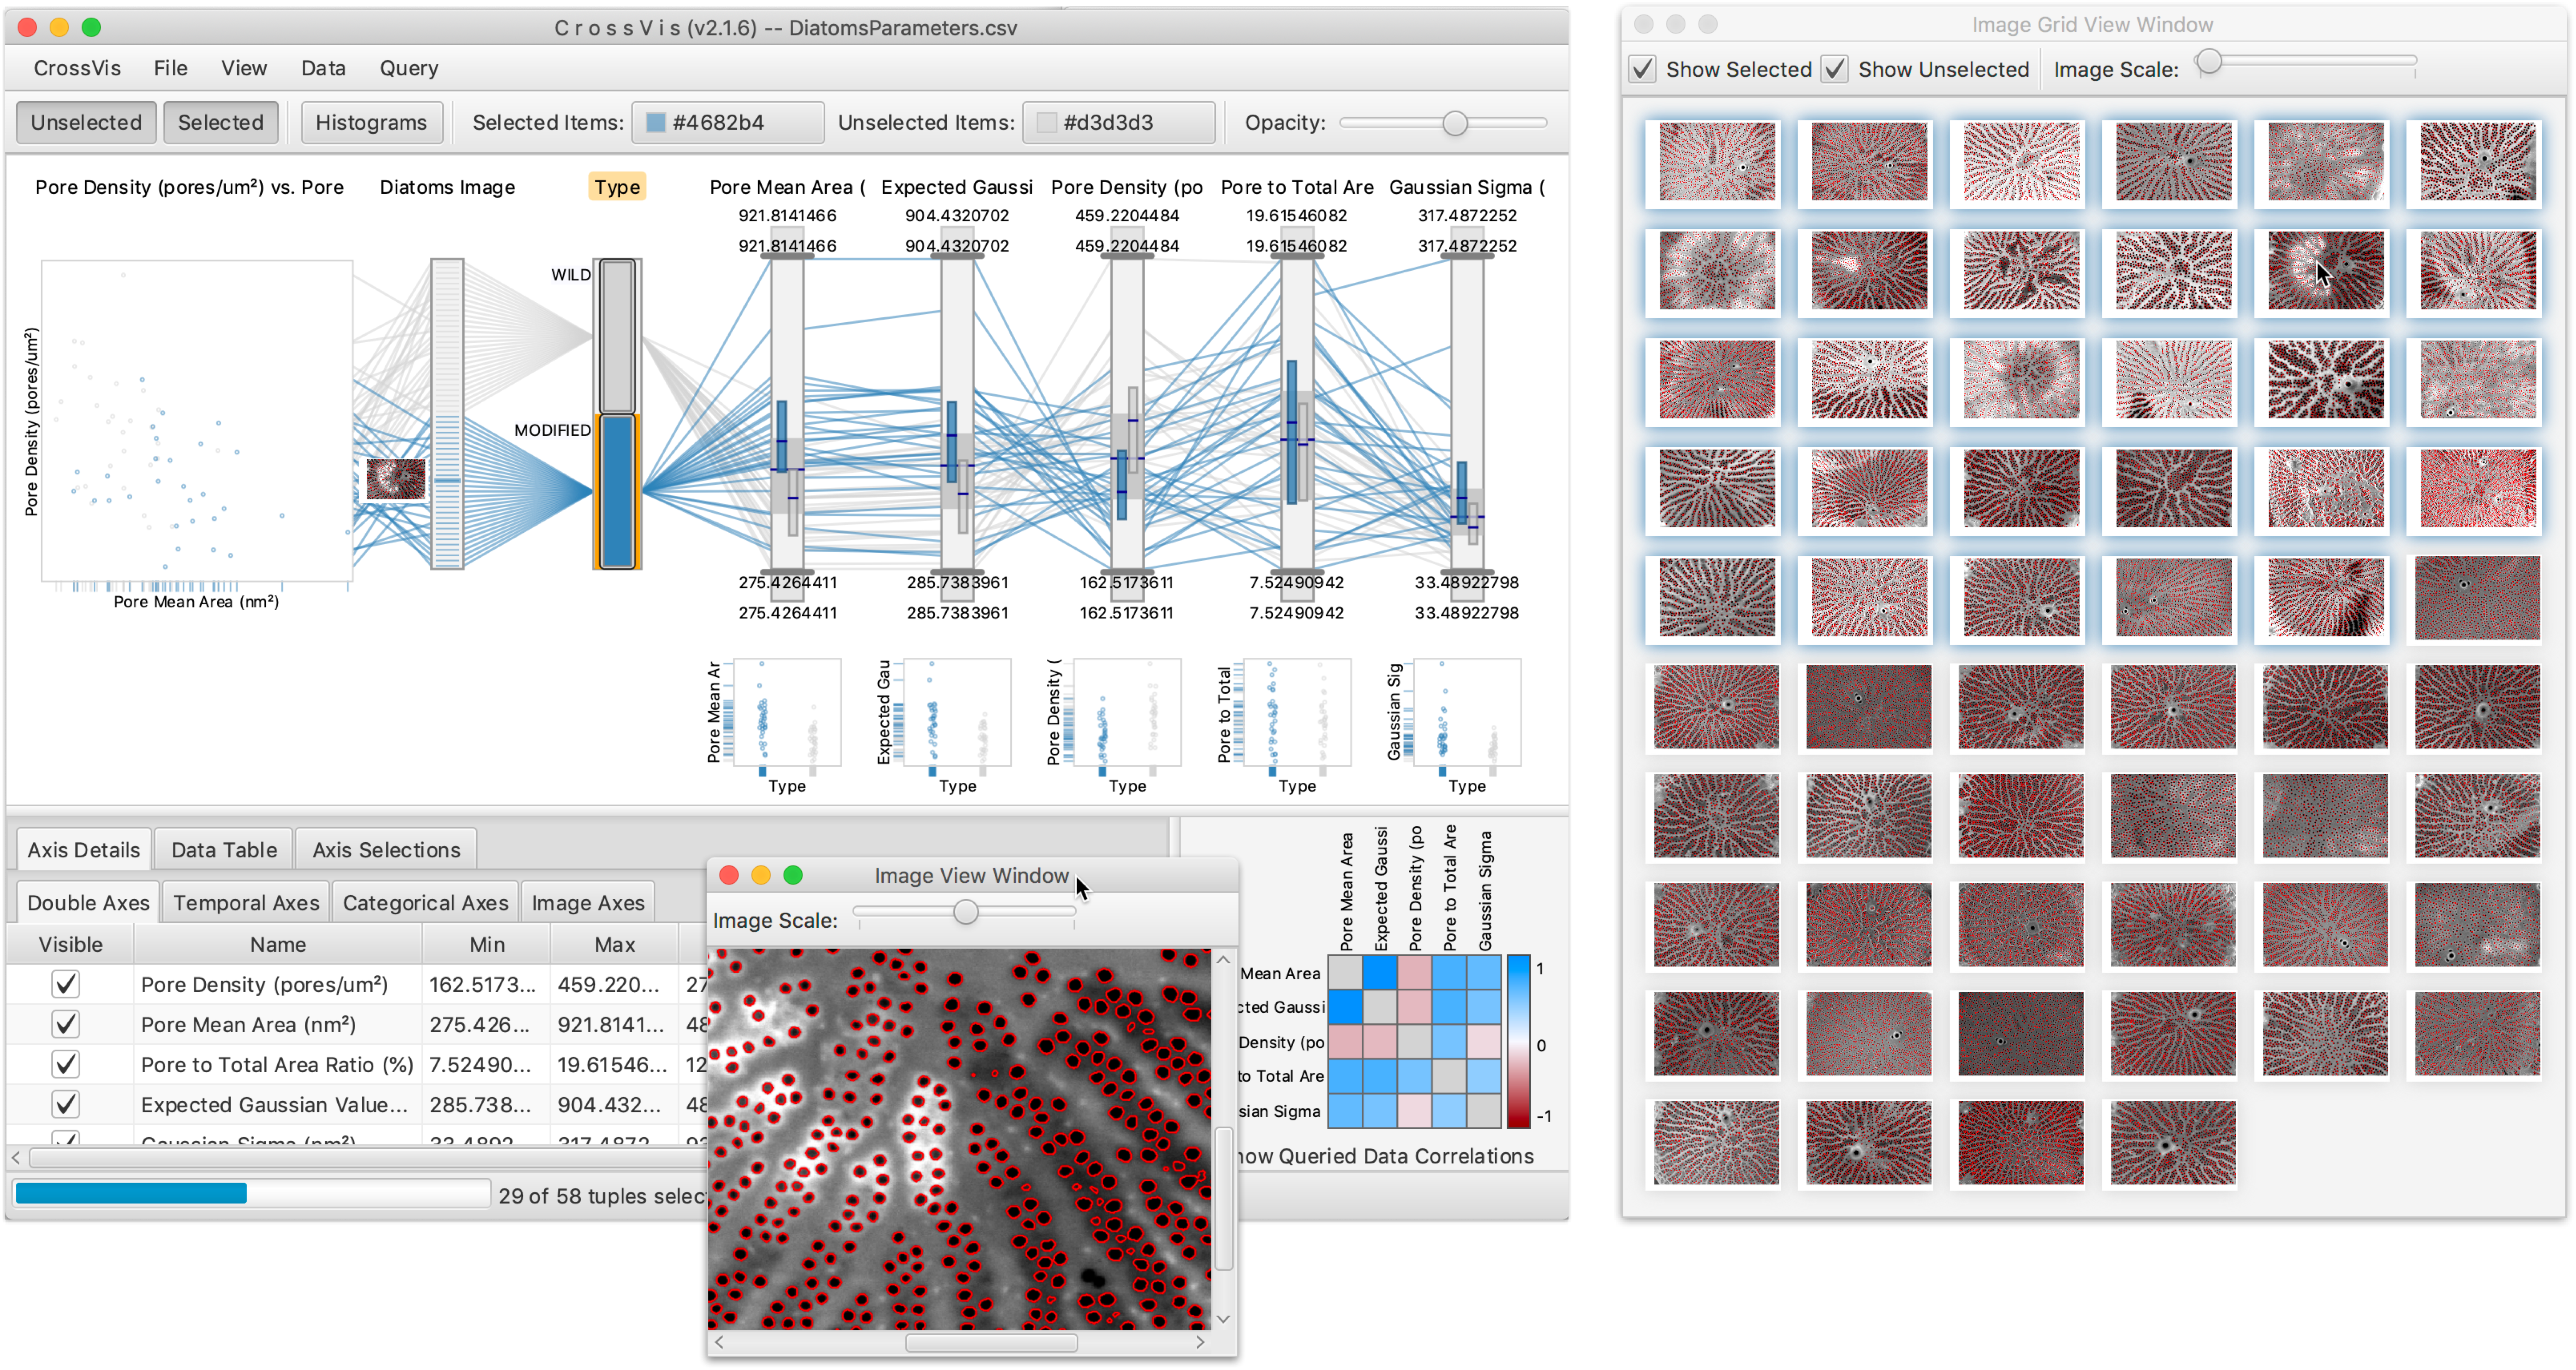The height and width of the screenshot is (1370, 2576).
Task: Select the Temporal Axes tab
Action: tap(246, 903)
